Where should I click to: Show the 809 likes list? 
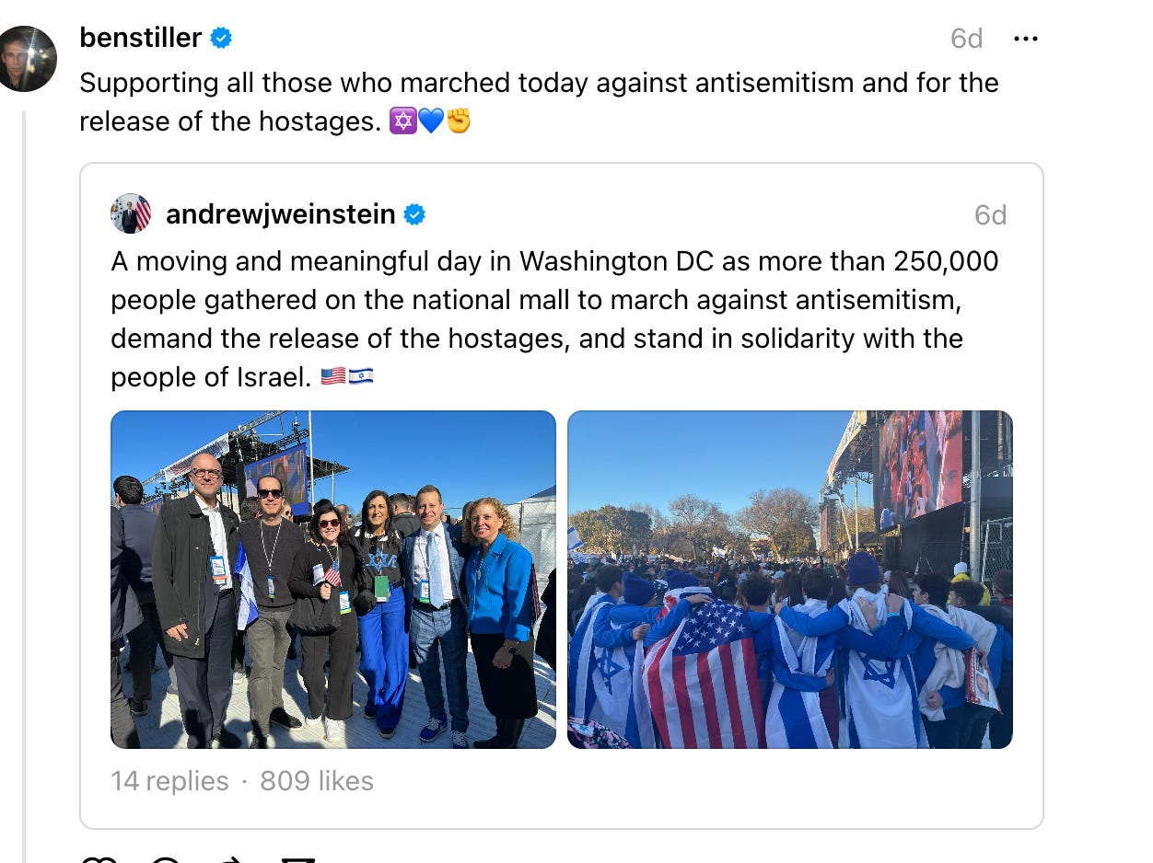317,781
